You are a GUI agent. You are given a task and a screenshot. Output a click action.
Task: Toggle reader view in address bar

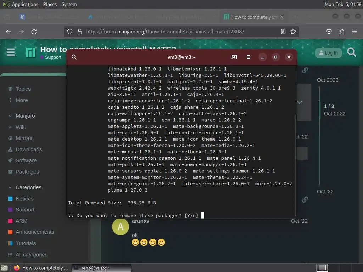(x=283, y=32)
